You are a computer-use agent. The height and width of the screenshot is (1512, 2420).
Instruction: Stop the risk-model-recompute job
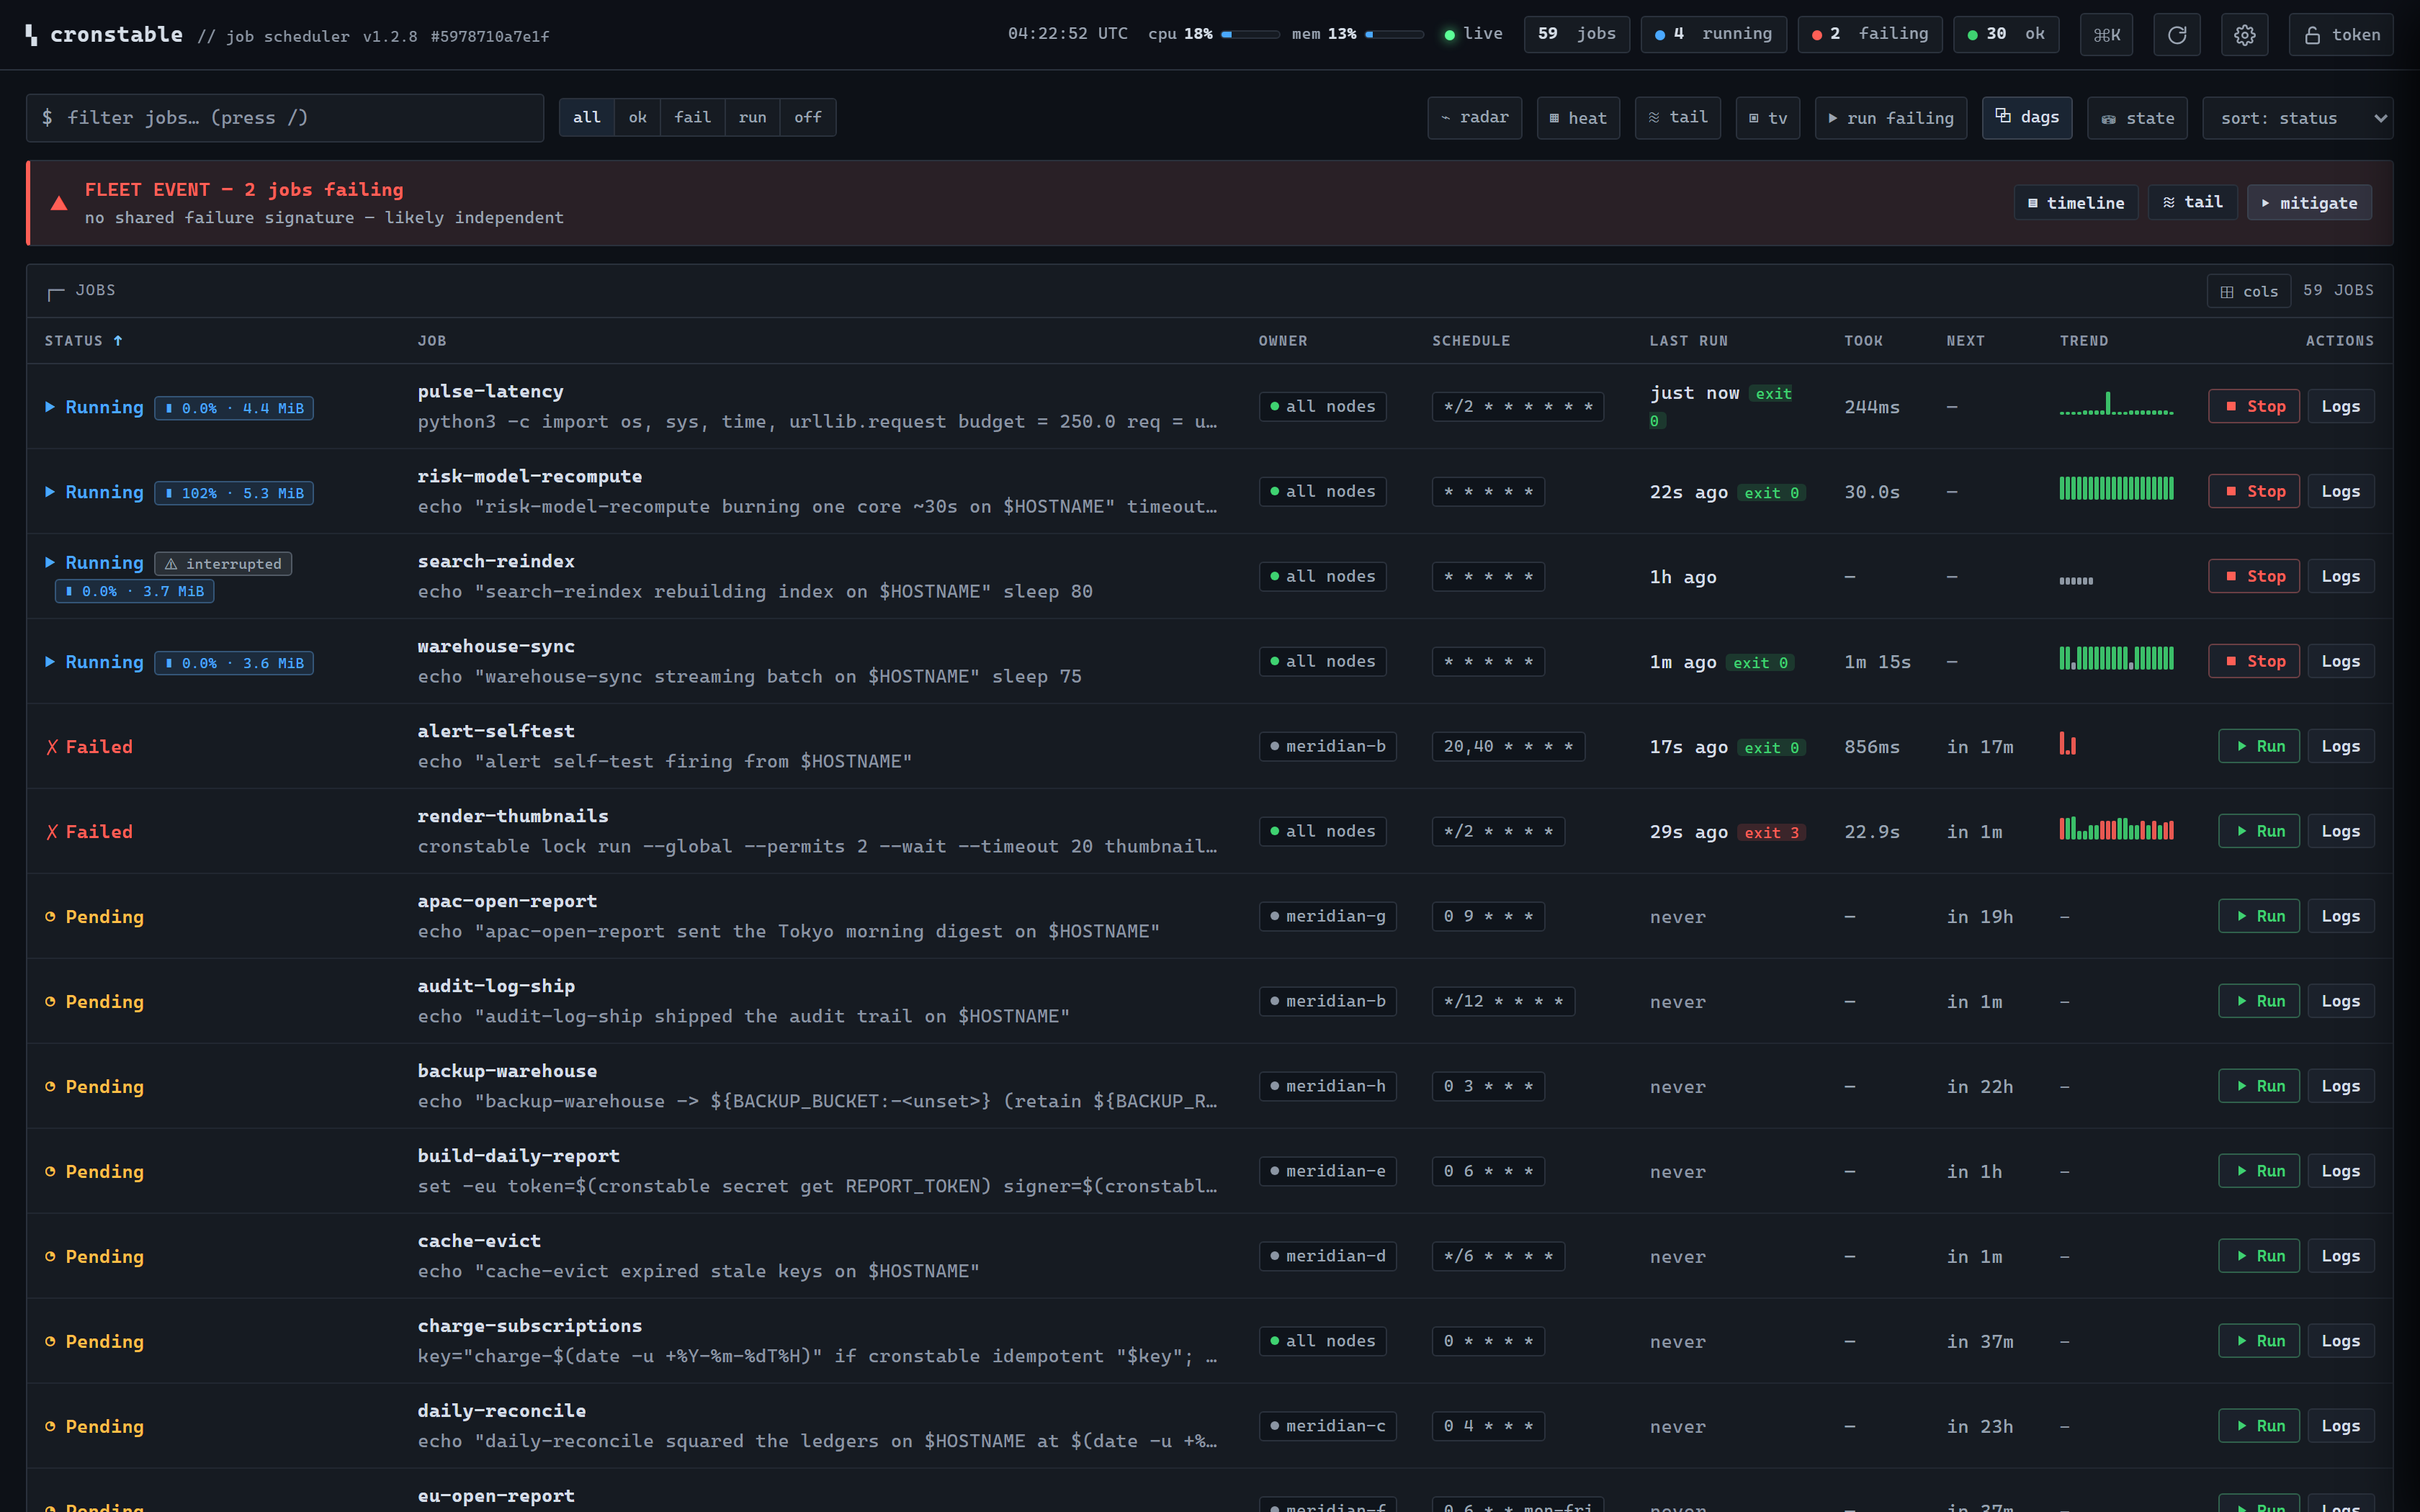click(x=2253, y=491)
